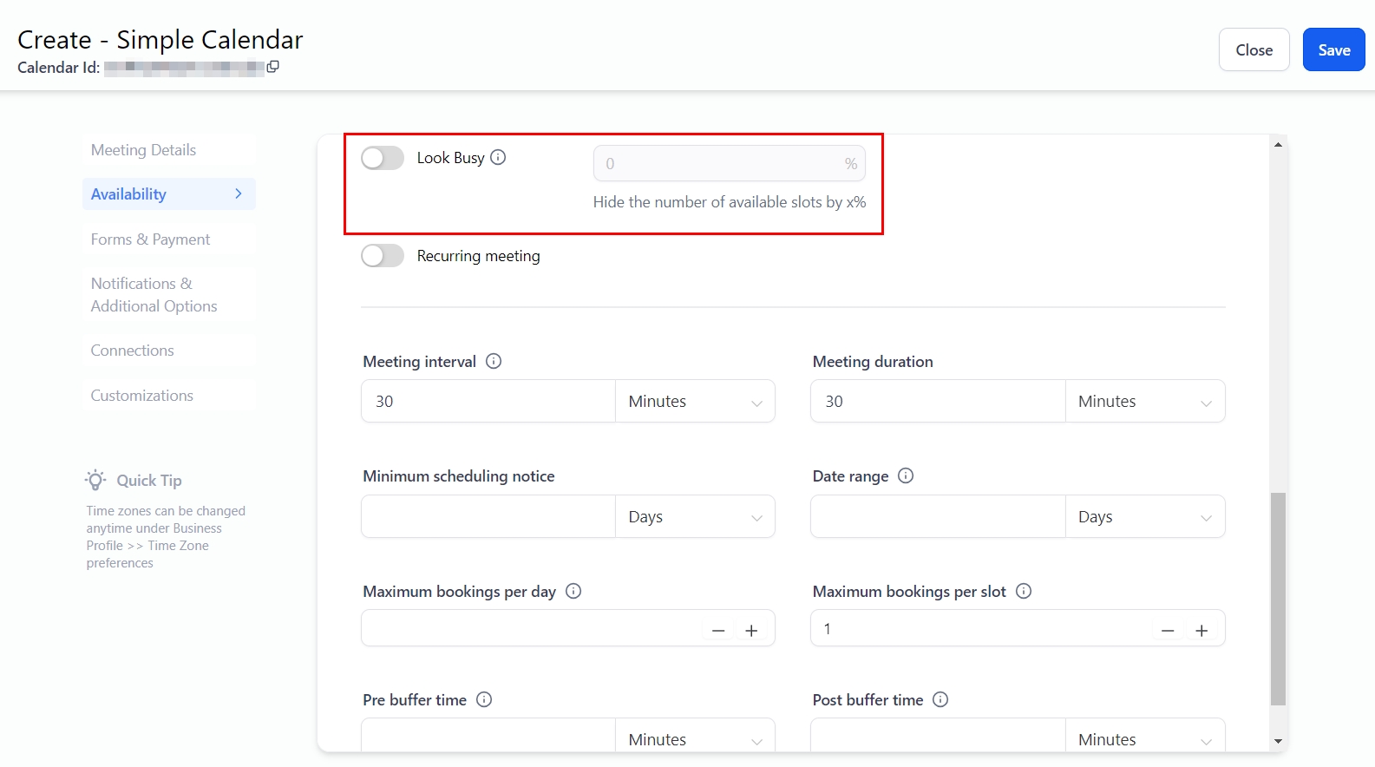The height and width of the screenshot is (767, 1375).
Task: Open the Meeting duration units dropdown
Action: pos(1144,402)
